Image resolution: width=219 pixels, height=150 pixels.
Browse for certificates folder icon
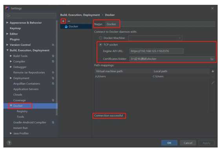click(212, 59)
